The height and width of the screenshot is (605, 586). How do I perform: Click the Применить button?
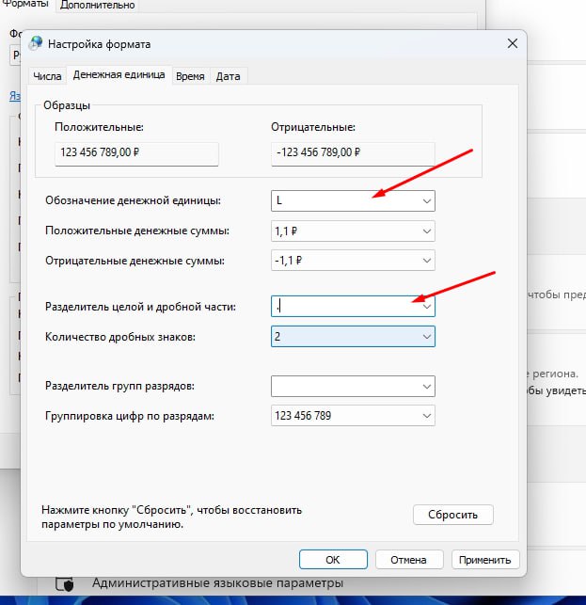click(x=485, y=560)
